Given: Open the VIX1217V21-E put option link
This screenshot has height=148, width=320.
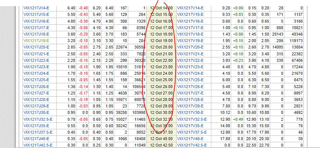Looking at the screenshot, I should [x=190, y=54].
